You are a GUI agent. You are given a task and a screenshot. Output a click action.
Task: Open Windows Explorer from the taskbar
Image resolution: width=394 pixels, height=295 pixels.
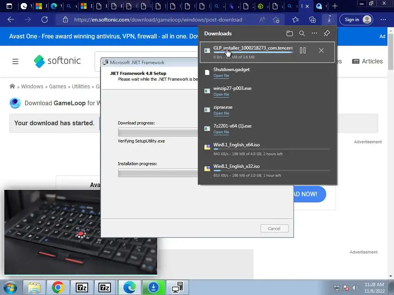[34, 287]
